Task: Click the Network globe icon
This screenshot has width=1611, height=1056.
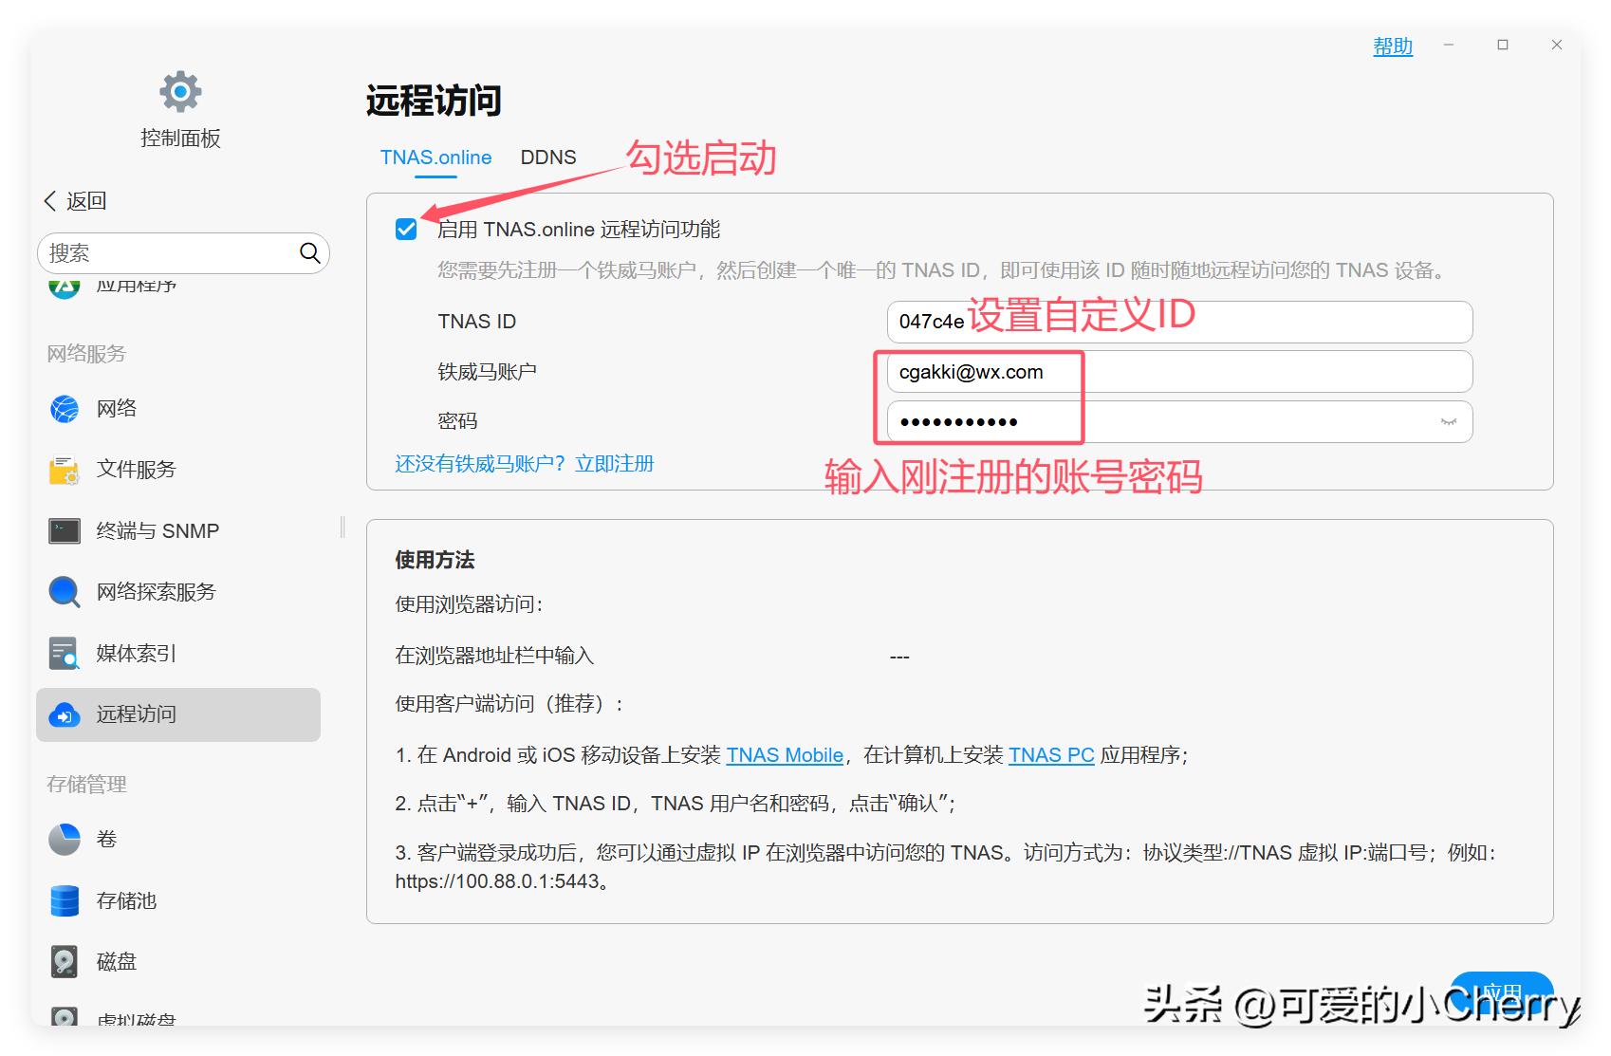Action: [x=65, y=409]
